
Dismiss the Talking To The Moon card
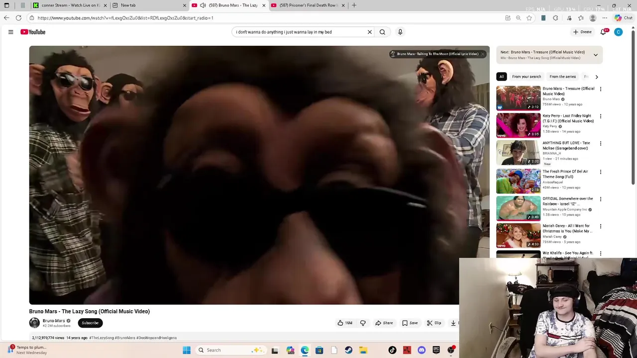click(482, 54)
